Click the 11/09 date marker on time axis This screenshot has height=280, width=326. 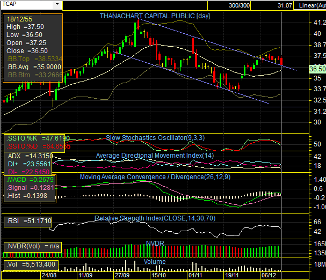pos(85,275)
